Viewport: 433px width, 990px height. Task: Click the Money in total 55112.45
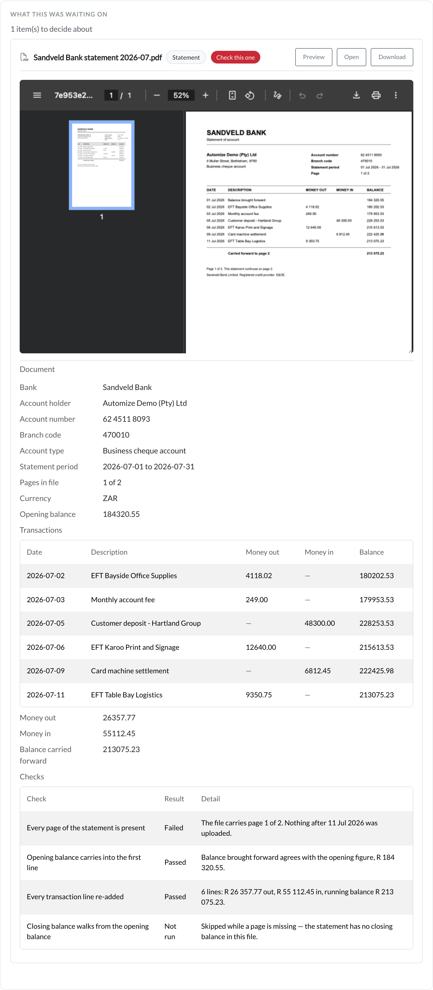[x=119, y=733]
